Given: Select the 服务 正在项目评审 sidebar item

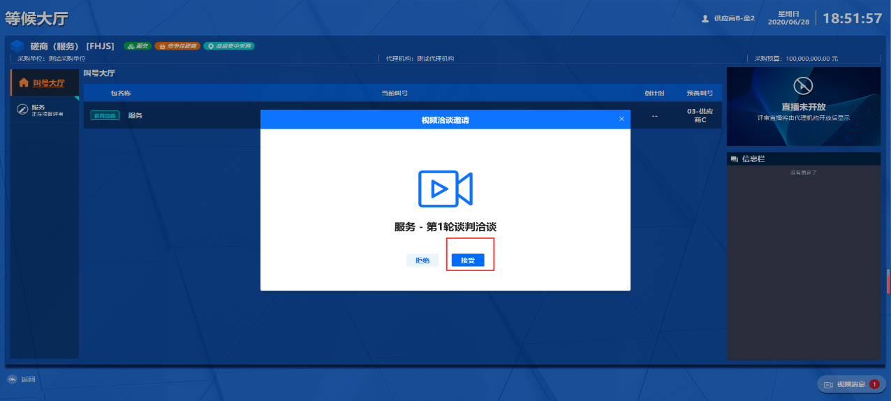Looking at the screenshot, I should click(x=47, y=110).
